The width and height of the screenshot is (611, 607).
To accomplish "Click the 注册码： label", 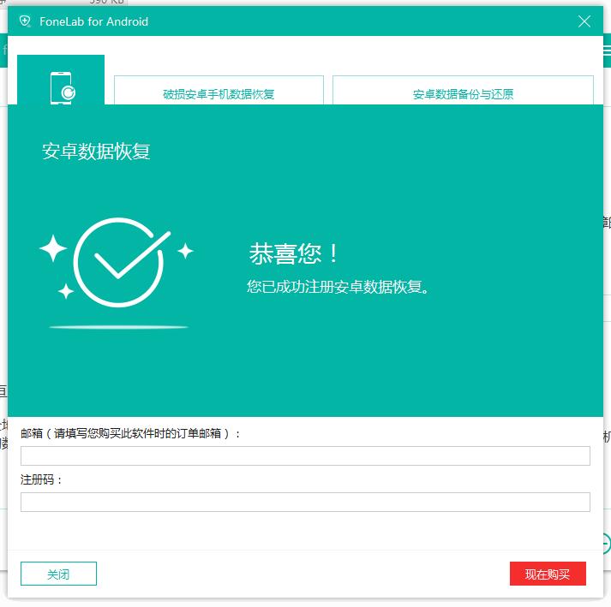I will (x=41, y=479).
